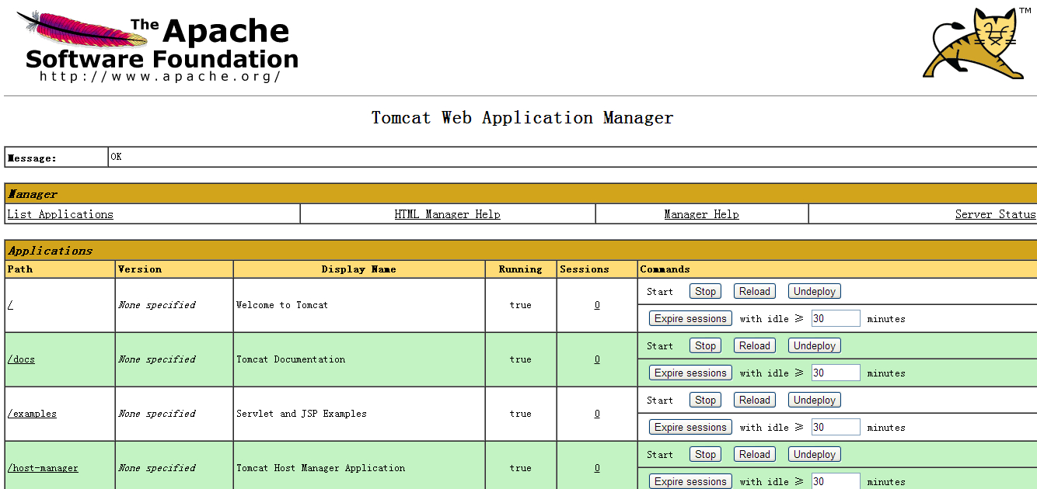Image resolution: width=1037 pixels, height=489 pixels.
Task: Focus idle minutes field for root / app
Action: click(x=836, y=318)
